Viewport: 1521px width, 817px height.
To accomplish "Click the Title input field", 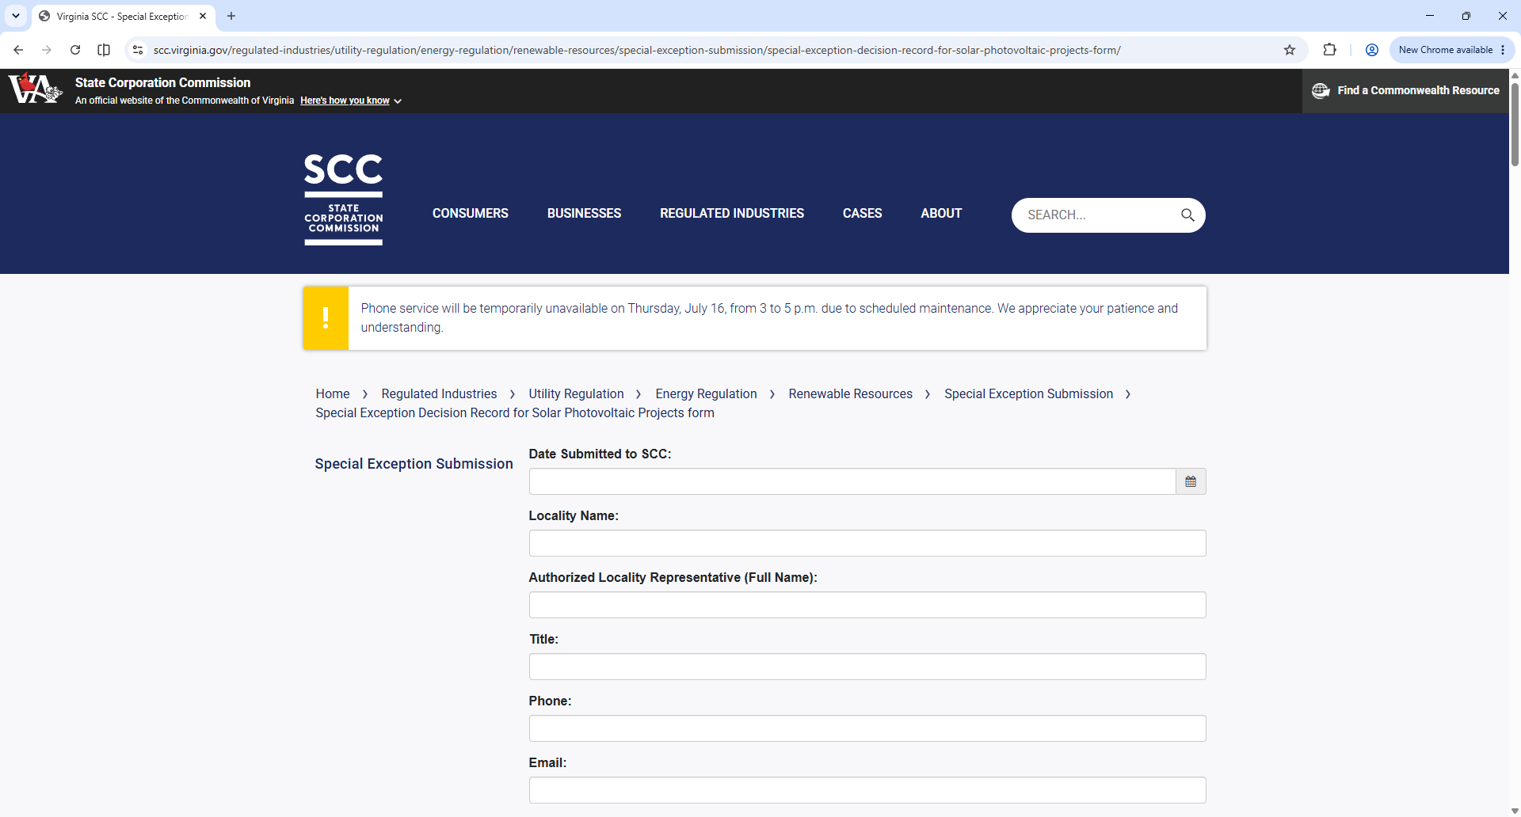I will (x=867, y=667).
